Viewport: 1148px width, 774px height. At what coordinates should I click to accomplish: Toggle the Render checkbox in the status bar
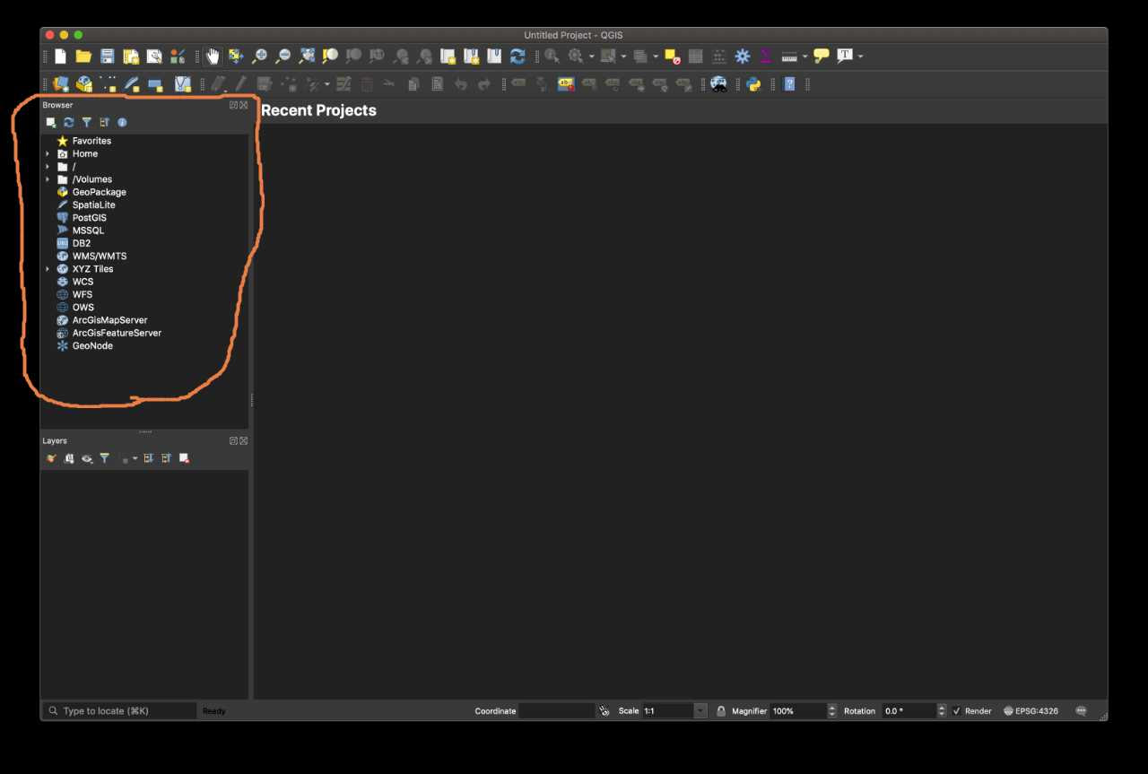click(x=957, y=710)
